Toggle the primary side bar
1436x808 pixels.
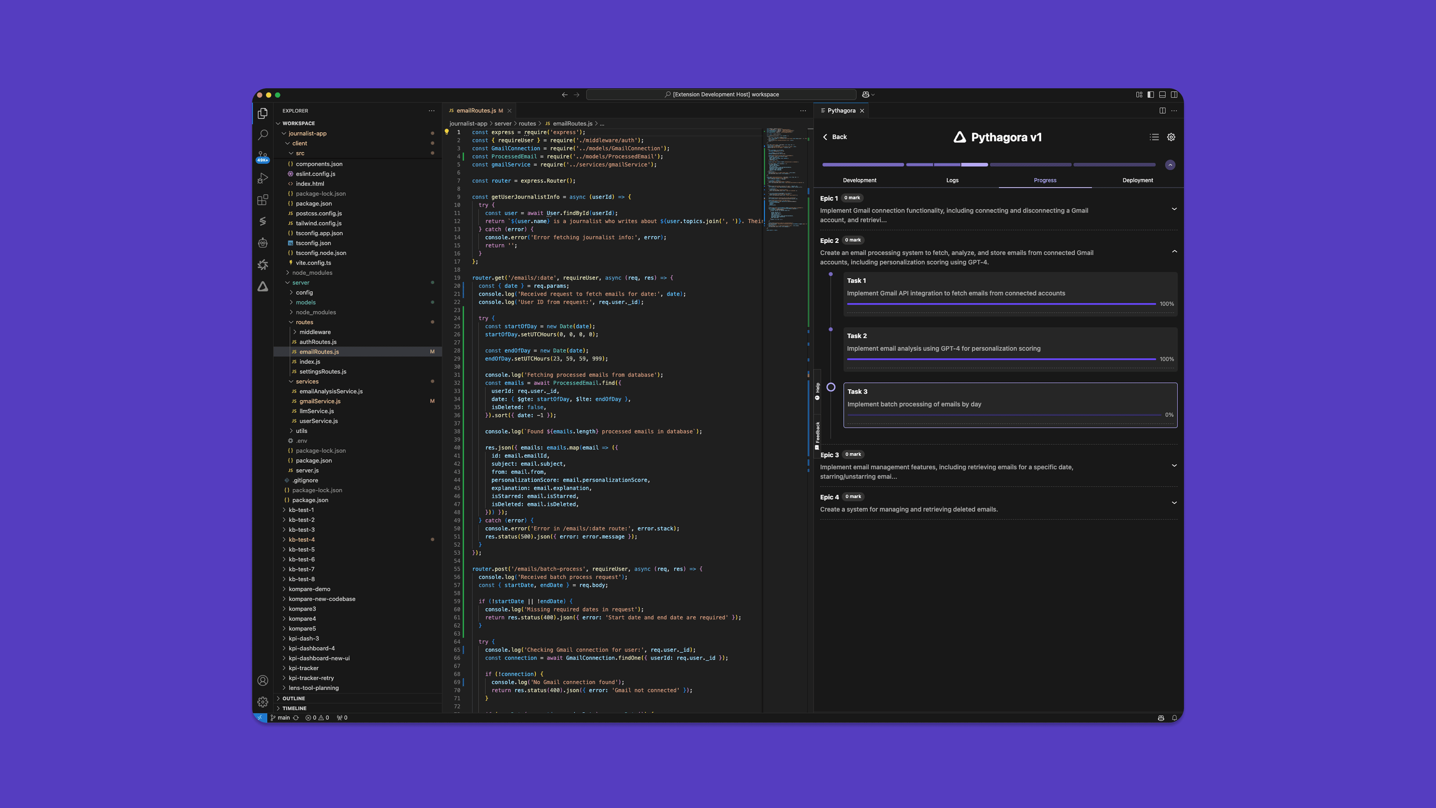click(x=1151, y=95)
